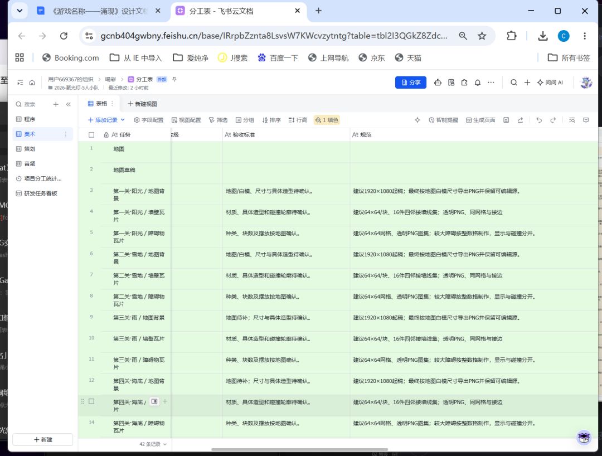Expand the 添加记录 dropdown arrow
The width and height of the screenshot is (602, 456).
pyautogui.click(x=123, y=120)
